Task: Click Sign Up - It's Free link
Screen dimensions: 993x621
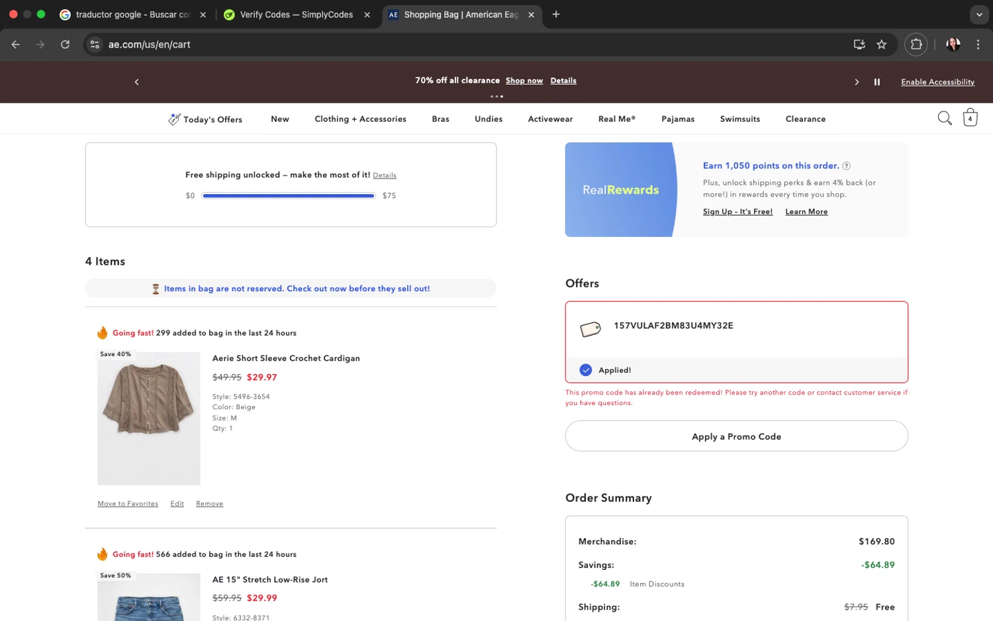Action: (x=737, y=212)
